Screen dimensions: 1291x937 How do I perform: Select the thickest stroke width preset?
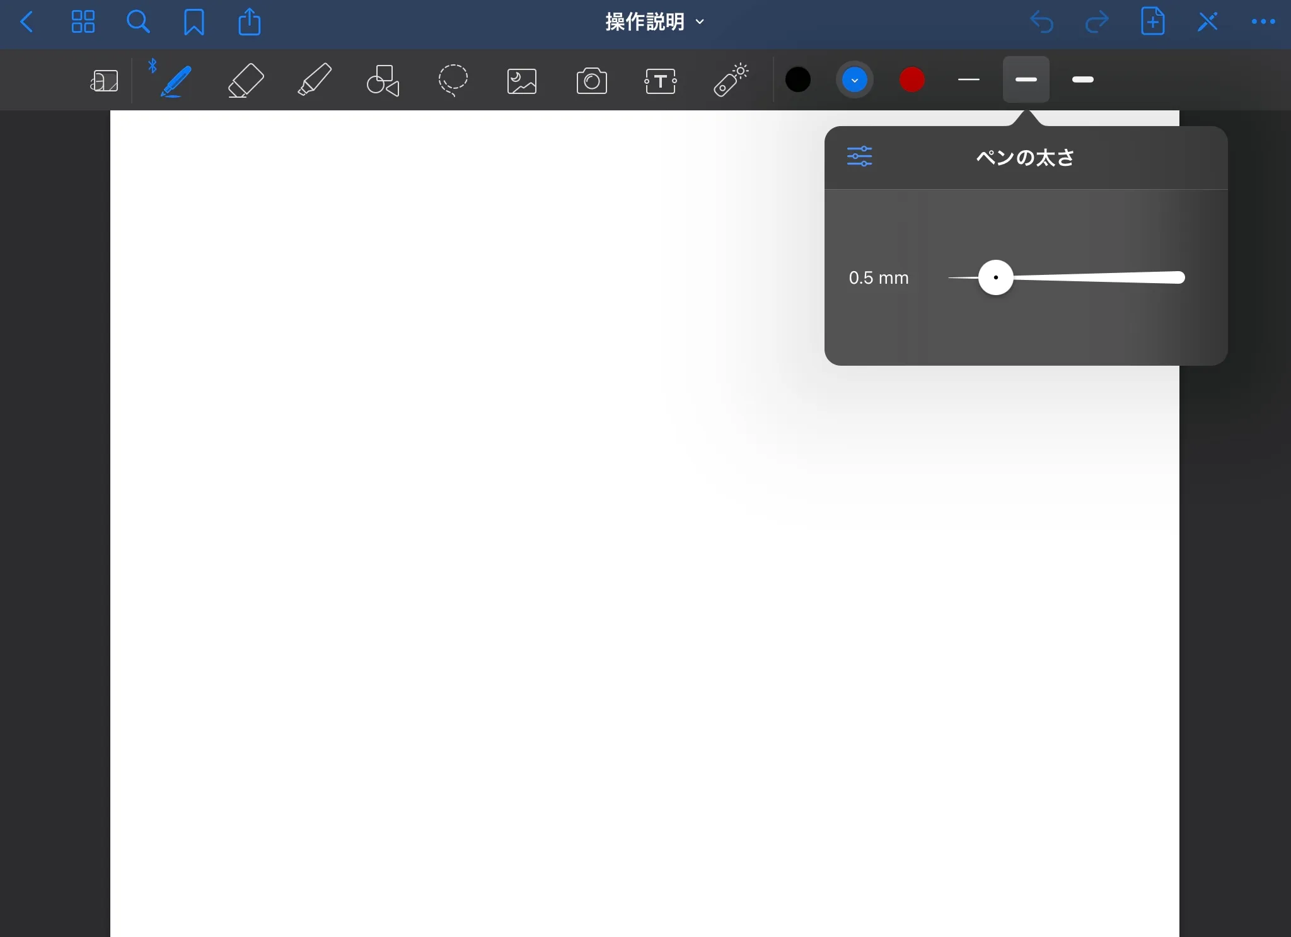tap(1082, 79)
